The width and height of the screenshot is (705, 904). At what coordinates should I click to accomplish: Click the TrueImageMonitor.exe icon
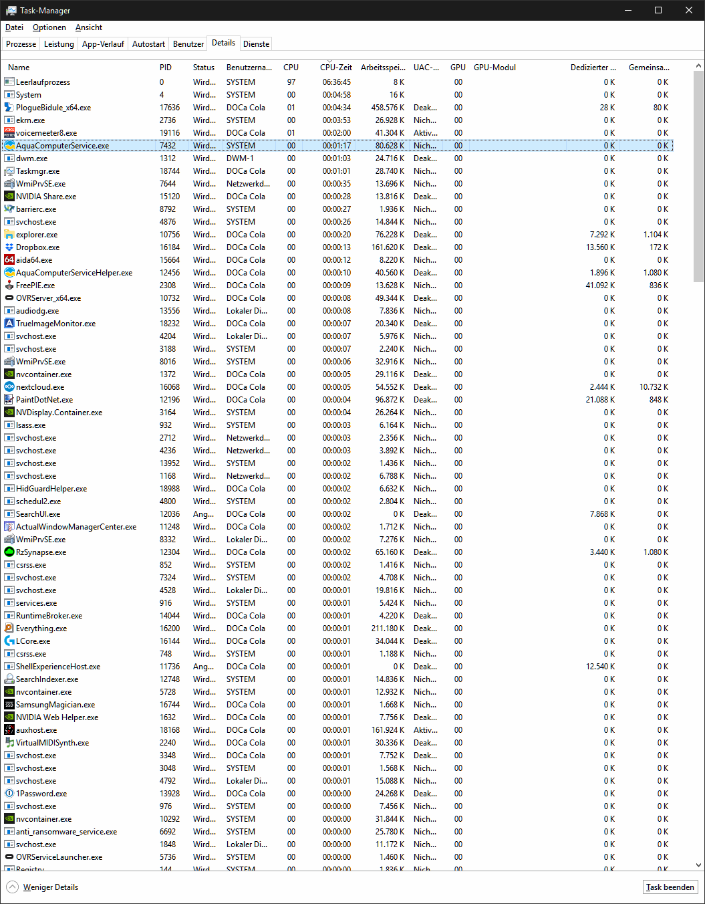click(9, 324)
